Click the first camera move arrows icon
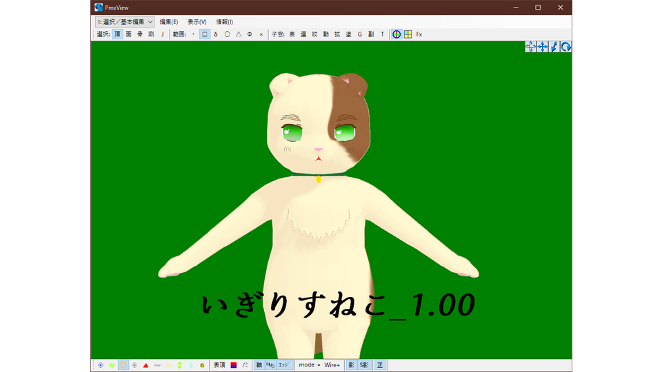Viewport: 662px width, 372px height. [531, 47]
